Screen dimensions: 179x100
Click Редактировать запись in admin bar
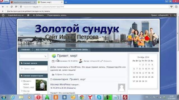click(x=57, y=15)
